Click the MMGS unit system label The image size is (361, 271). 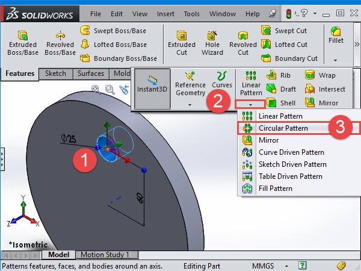(263, 266)
